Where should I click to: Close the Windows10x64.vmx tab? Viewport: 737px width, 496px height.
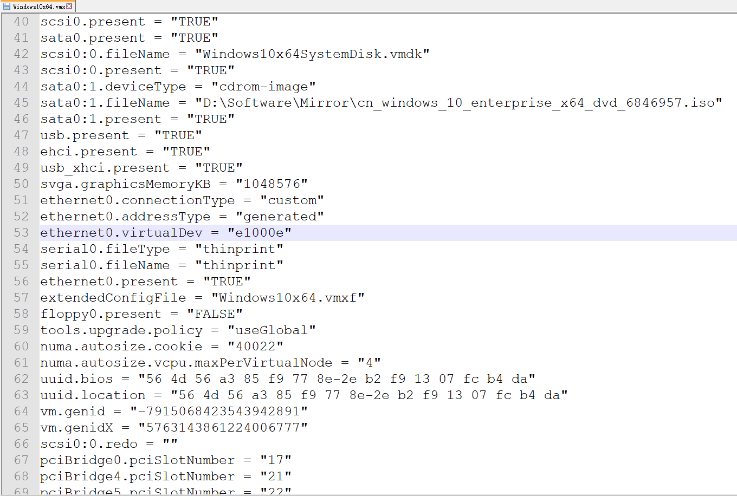69,6
